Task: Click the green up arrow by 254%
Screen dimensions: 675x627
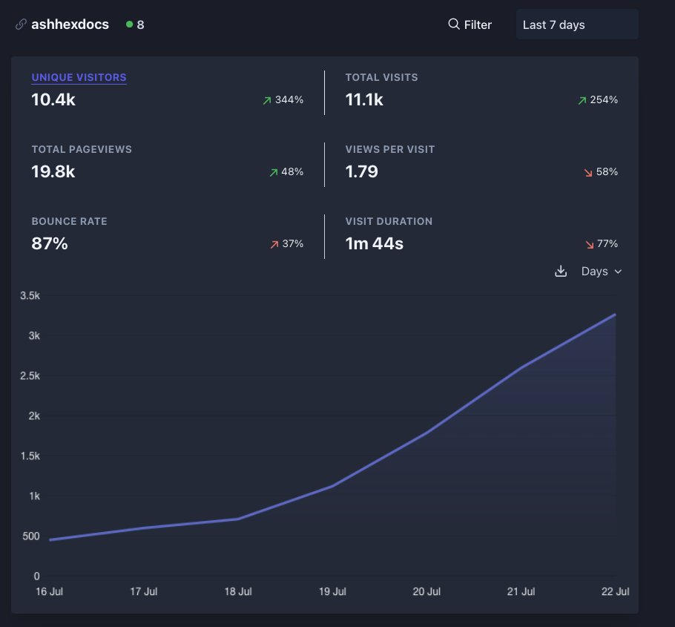Action: [x=582, y=100]
